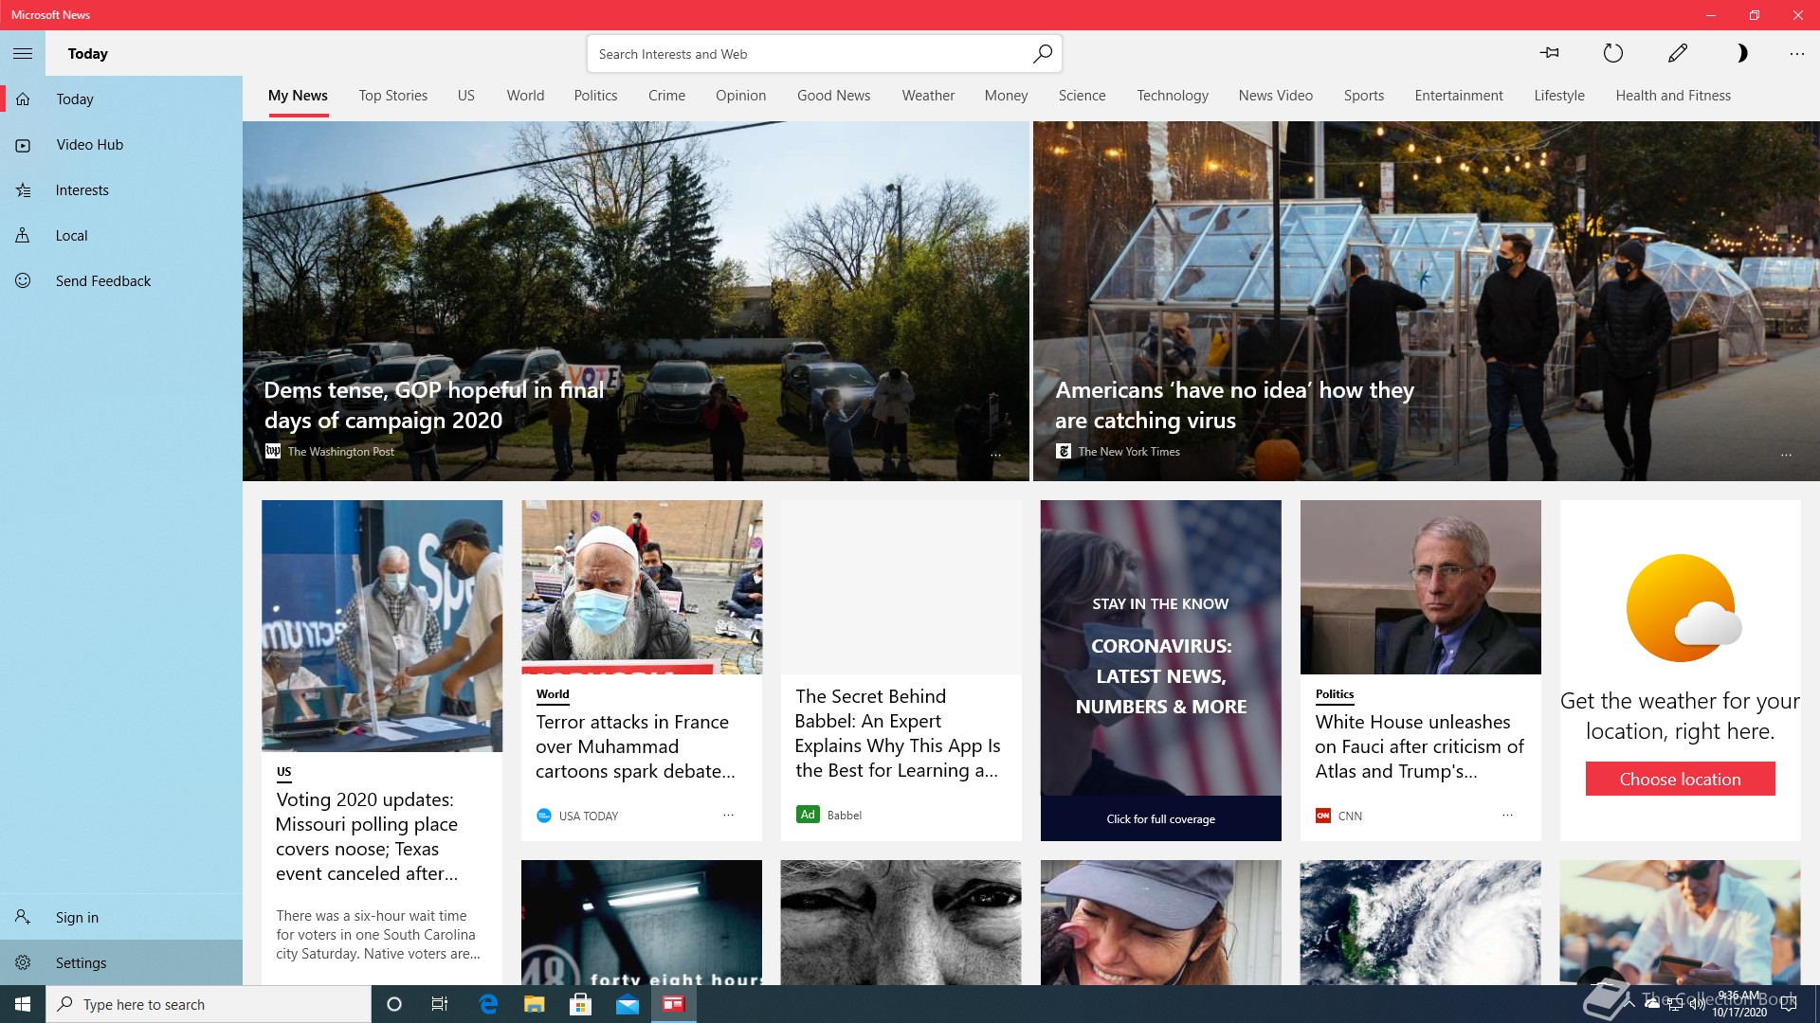The image size is (1820, 1023).
Task: Open the more options ellipsis in header
Action: click(x=1796, y=54)
